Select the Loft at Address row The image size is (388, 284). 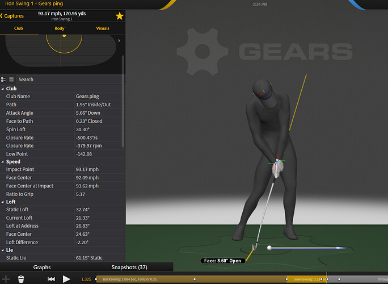tap(62, 225)
